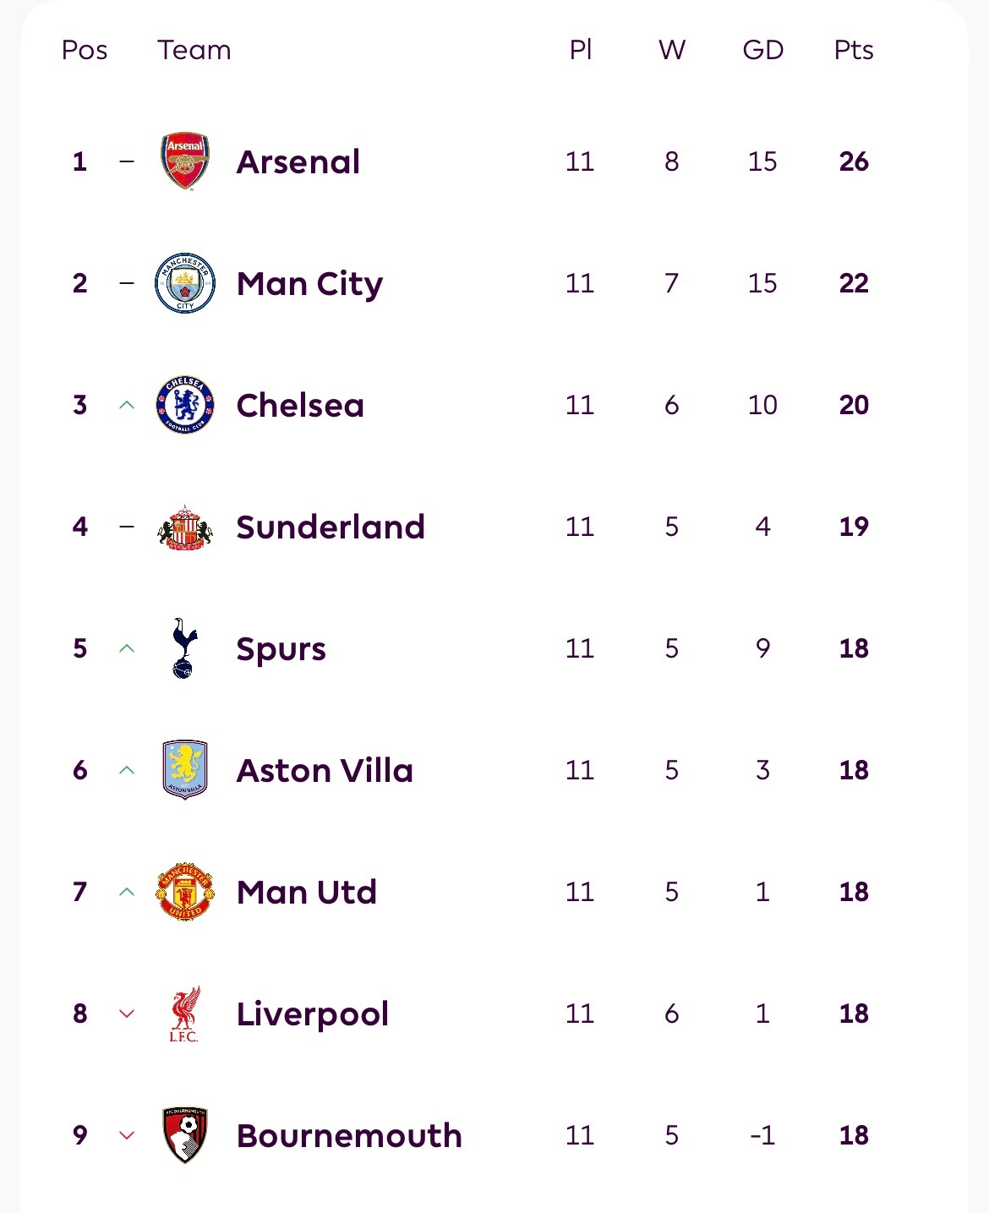Click Chelsea's green up-movement arrow
This screenshot has height=1213, width=989.
(x=127, y=405)
